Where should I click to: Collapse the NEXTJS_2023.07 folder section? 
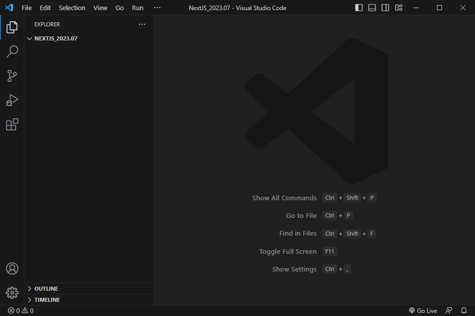point(89,38)
